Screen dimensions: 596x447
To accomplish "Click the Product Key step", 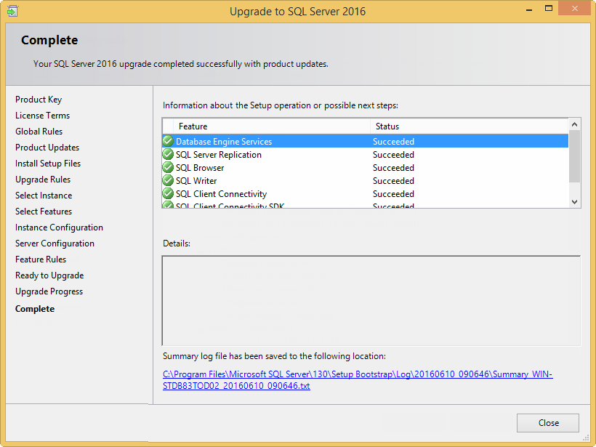I will click(39, 100).
